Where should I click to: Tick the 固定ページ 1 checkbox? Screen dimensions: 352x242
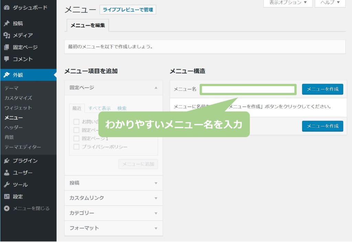click(76, 138)
